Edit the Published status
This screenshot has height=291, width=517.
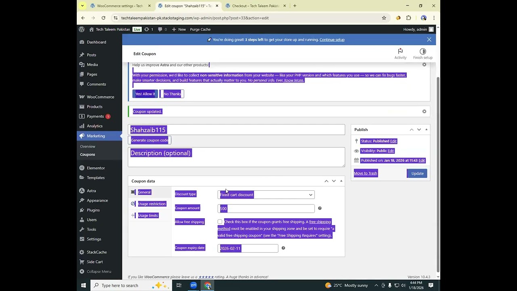tap(393, 141)
